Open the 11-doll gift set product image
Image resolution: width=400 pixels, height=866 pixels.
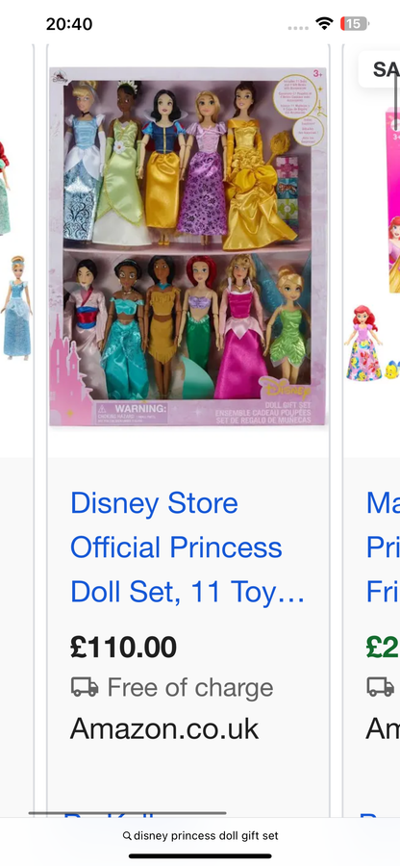tap(187, 246)
